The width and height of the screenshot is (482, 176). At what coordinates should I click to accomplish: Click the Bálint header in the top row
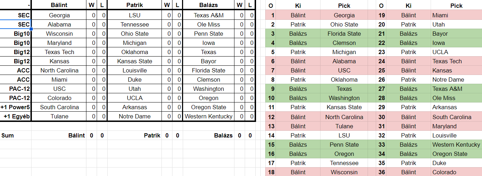tap(59, 5)
